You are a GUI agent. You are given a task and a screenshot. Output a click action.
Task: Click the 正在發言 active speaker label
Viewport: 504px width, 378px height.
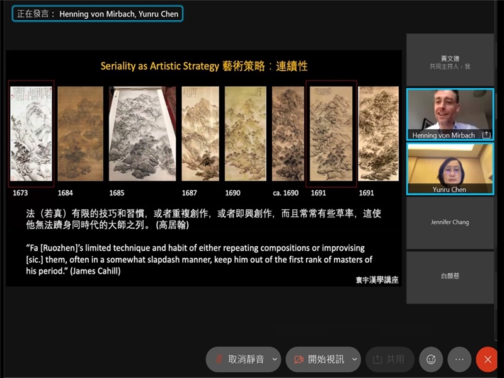98,14
